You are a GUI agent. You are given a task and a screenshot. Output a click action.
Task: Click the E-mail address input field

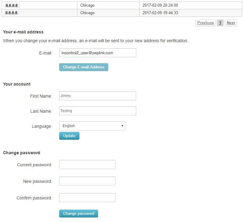[x=97, y=53]
